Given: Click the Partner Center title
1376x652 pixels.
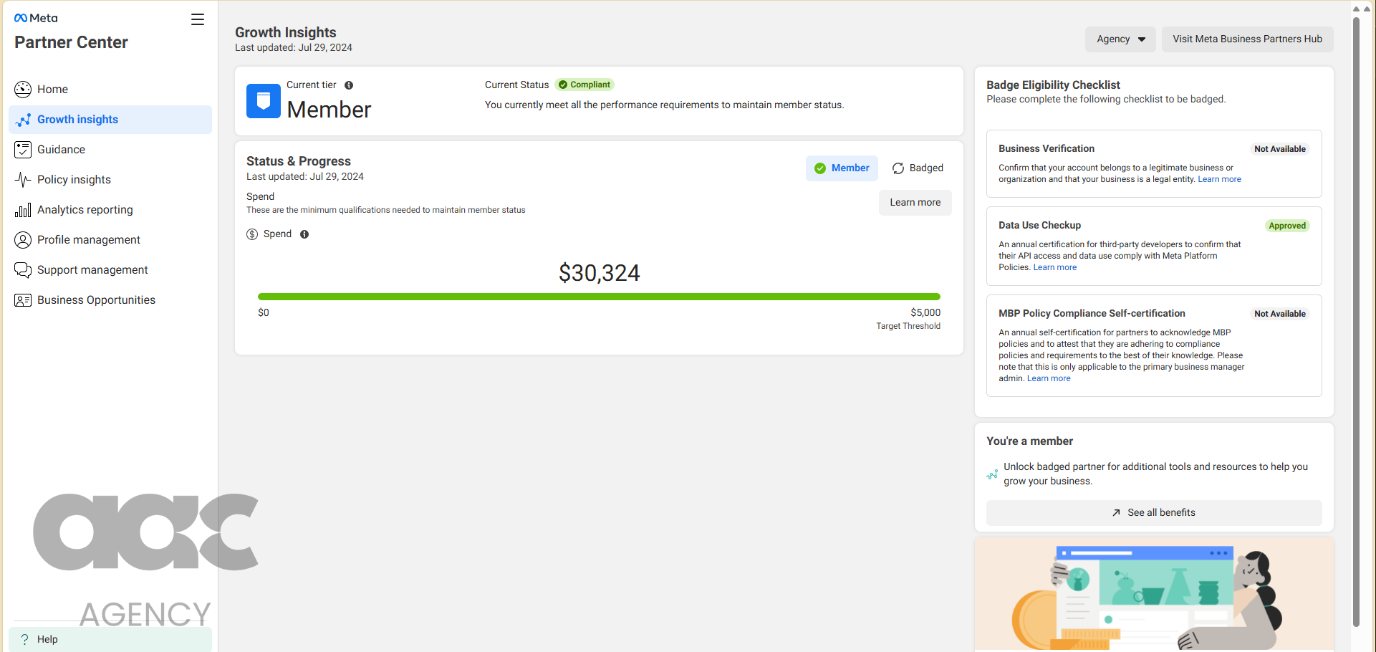Looking at the screenshot, I should coord(71,42).
